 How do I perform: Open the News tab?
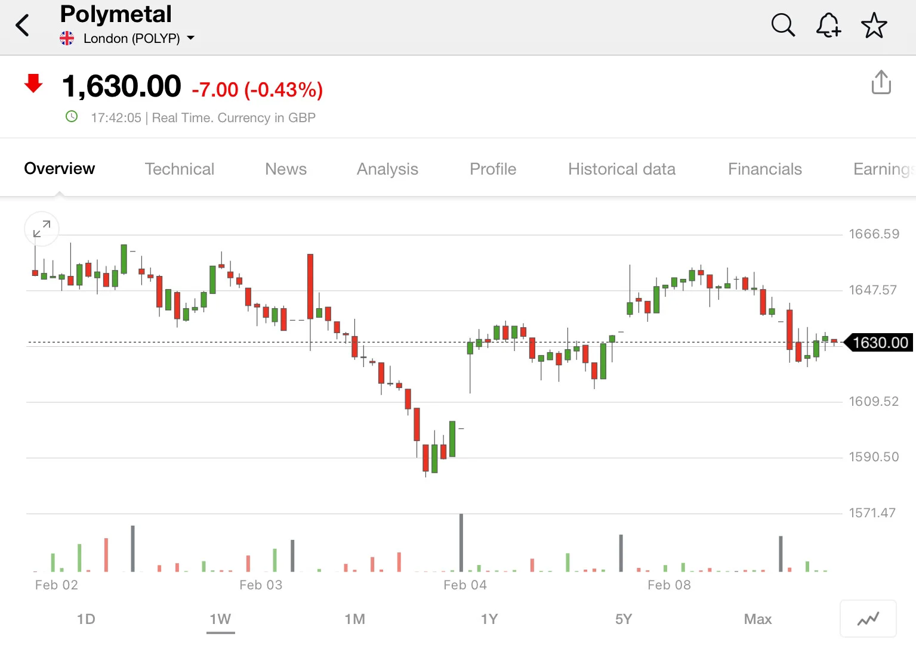(286, 169)
